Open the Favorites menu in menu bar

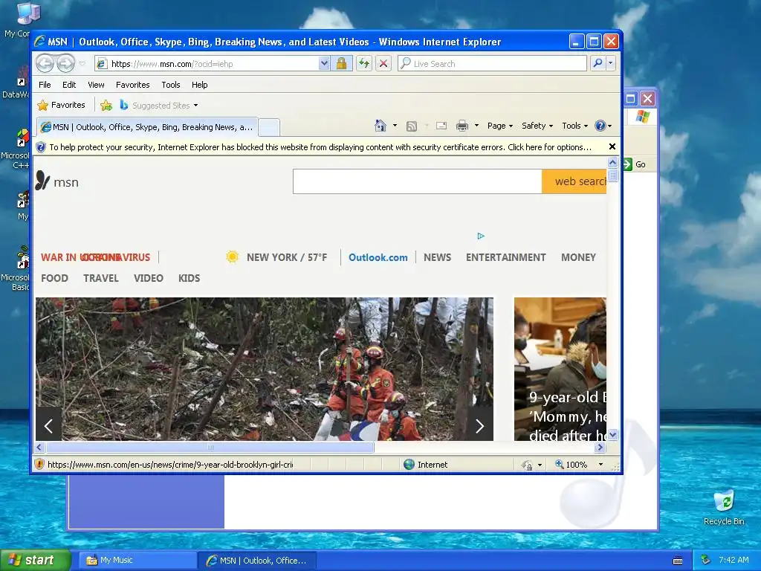(x=132, y=85)
